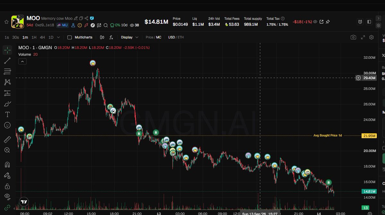
Task: Take a chart snapshot with the camera icon
Action: pyautogui.click(x=353, y=37)
